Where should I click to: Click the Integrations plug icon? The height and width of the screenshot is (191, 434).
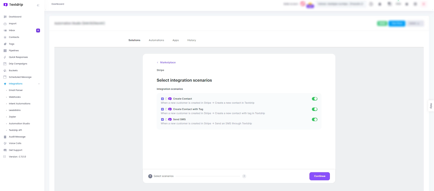tap(5, 84)
